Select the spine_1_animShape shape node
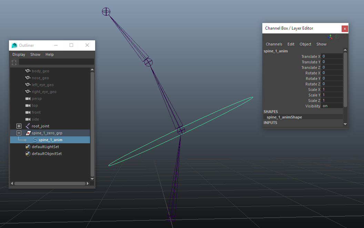Viewport: 364px width, 228px height. pos(284,117)
